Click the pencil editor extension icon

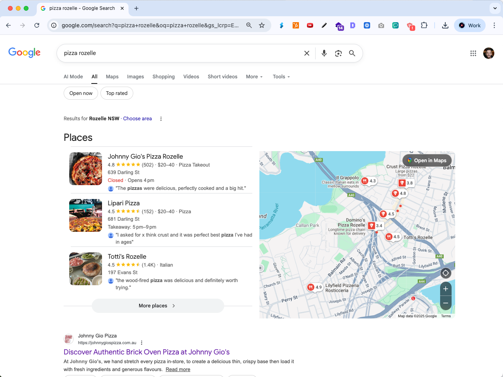[x=324, y=25]
